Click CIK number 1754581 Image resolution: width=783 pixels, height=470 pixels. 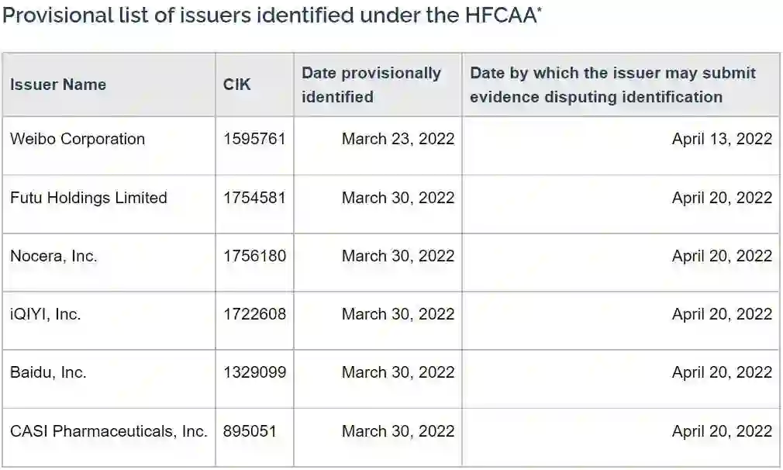pyautogui.click(x=254, y=198)
